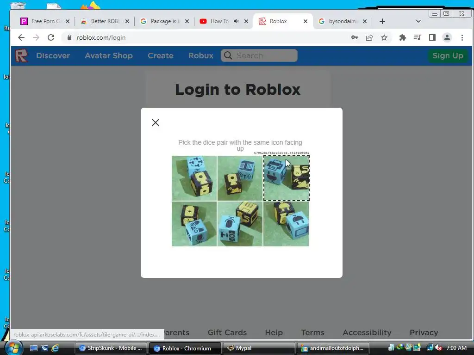The height and width of the screenshot is (355, 474).
Task: Open the Privacy footer link
Action: click(424, 332)
